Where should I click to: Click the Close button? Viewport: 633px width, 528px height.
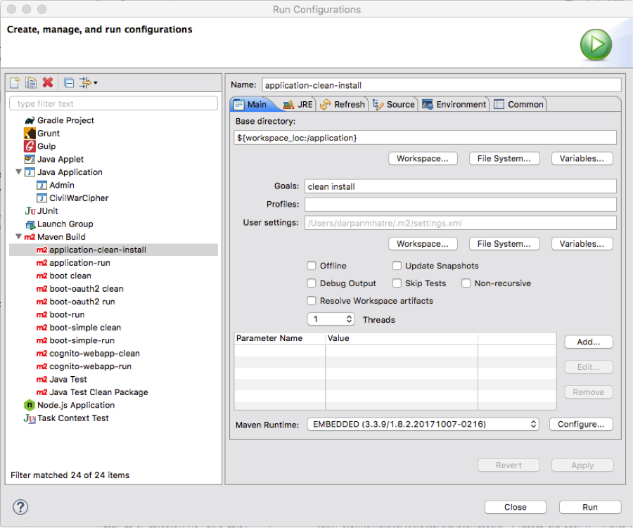[x=516, y=507]
